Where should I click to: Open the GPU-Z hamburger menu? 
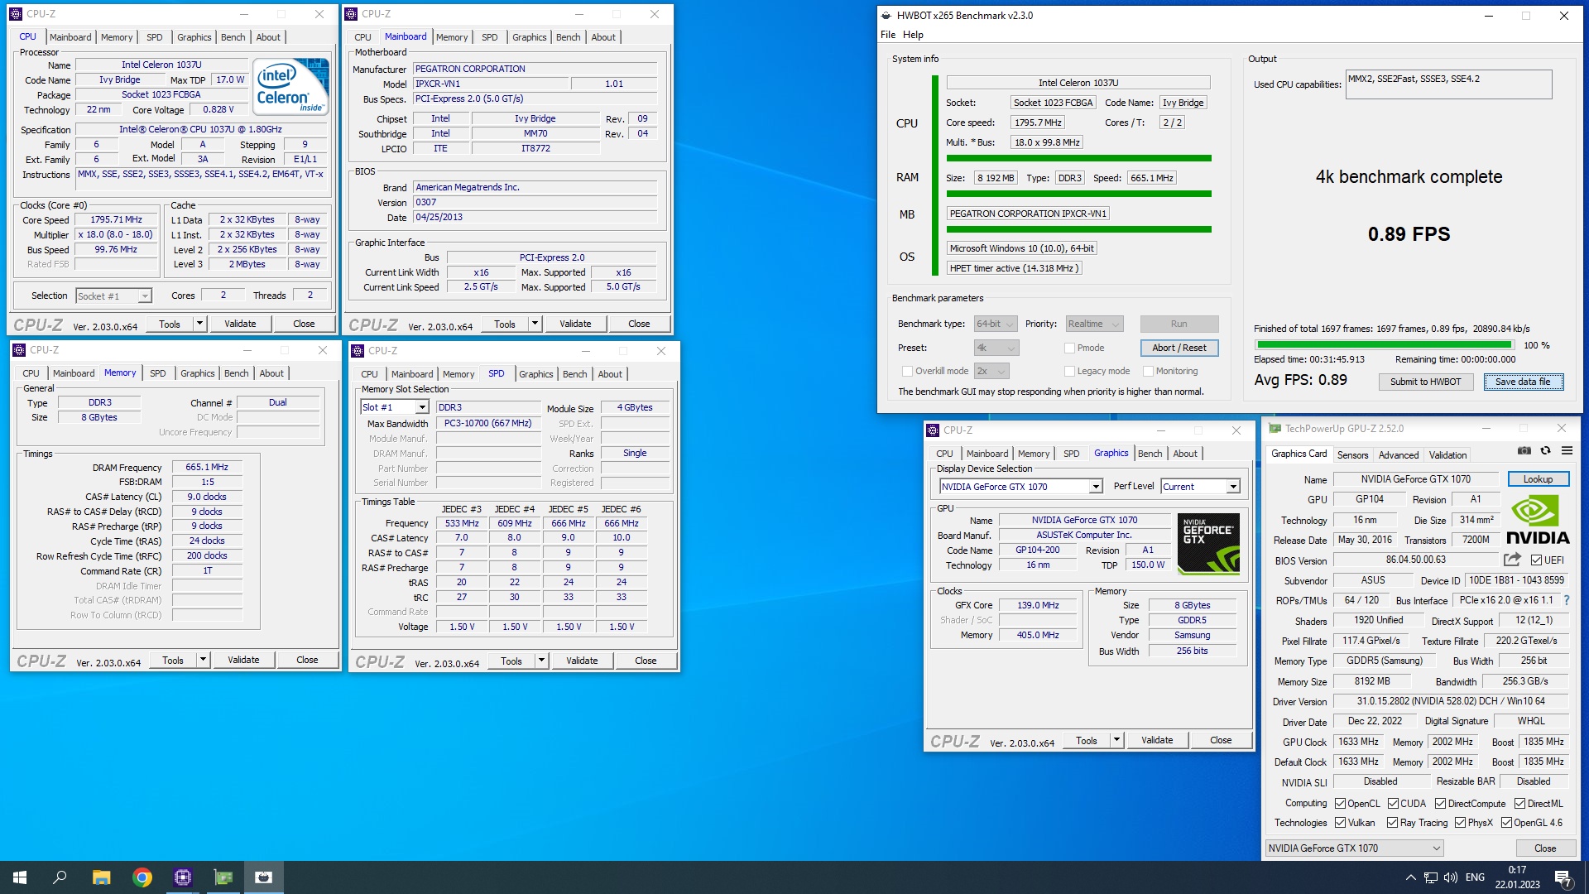tap(1567, 450)
